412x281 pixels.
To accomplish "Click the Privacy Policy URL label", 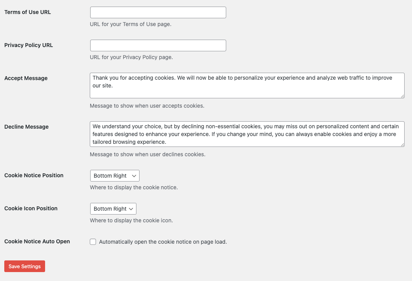I will 29,45.
